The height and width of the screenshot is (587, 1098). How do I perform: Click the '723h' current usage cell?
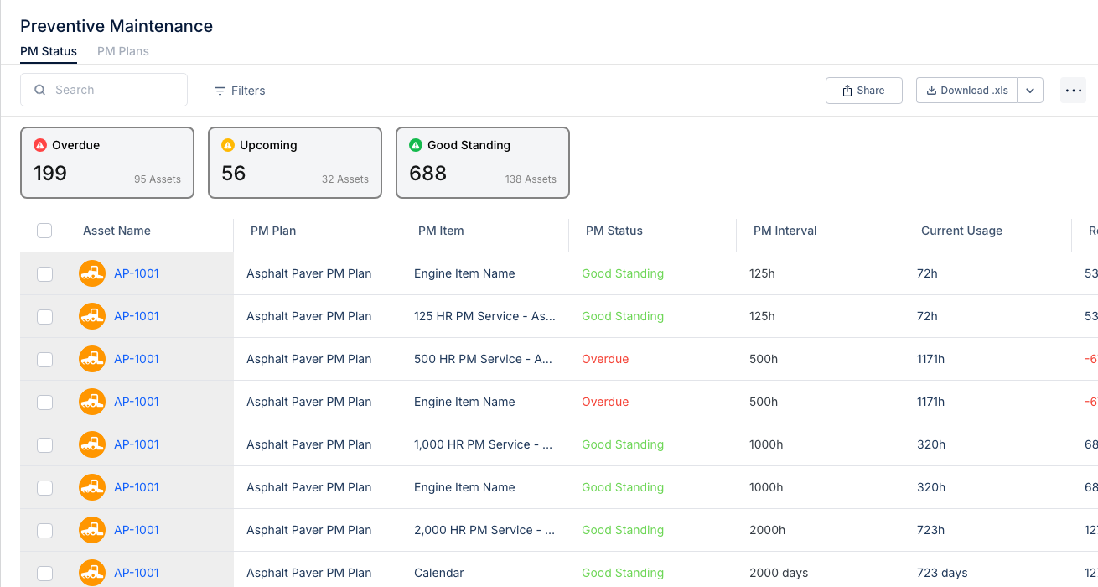coord(931,530)
